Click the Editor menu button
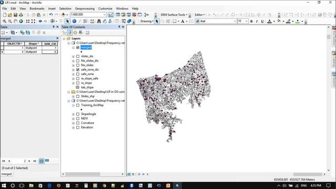Image resolution: width=336 pixels, height=189 pixels. (199, 15)
